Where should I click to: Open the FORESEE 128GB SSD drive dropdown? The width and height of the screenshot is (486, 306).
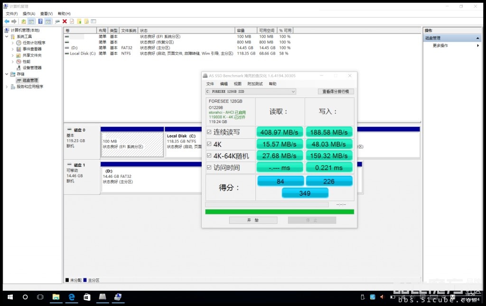click(x=293, y=91)
